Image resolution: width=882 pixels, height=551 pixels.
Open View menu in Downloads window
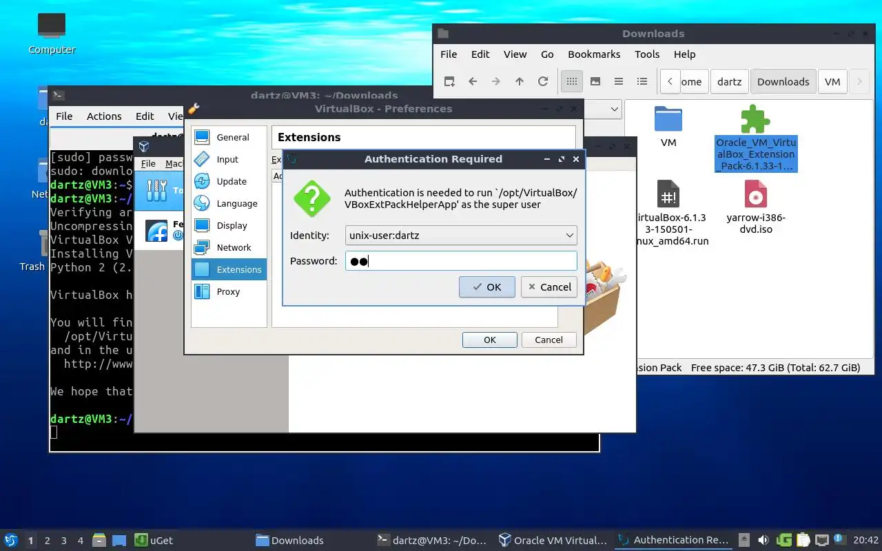pyautogui.click(x=515, y=54)
